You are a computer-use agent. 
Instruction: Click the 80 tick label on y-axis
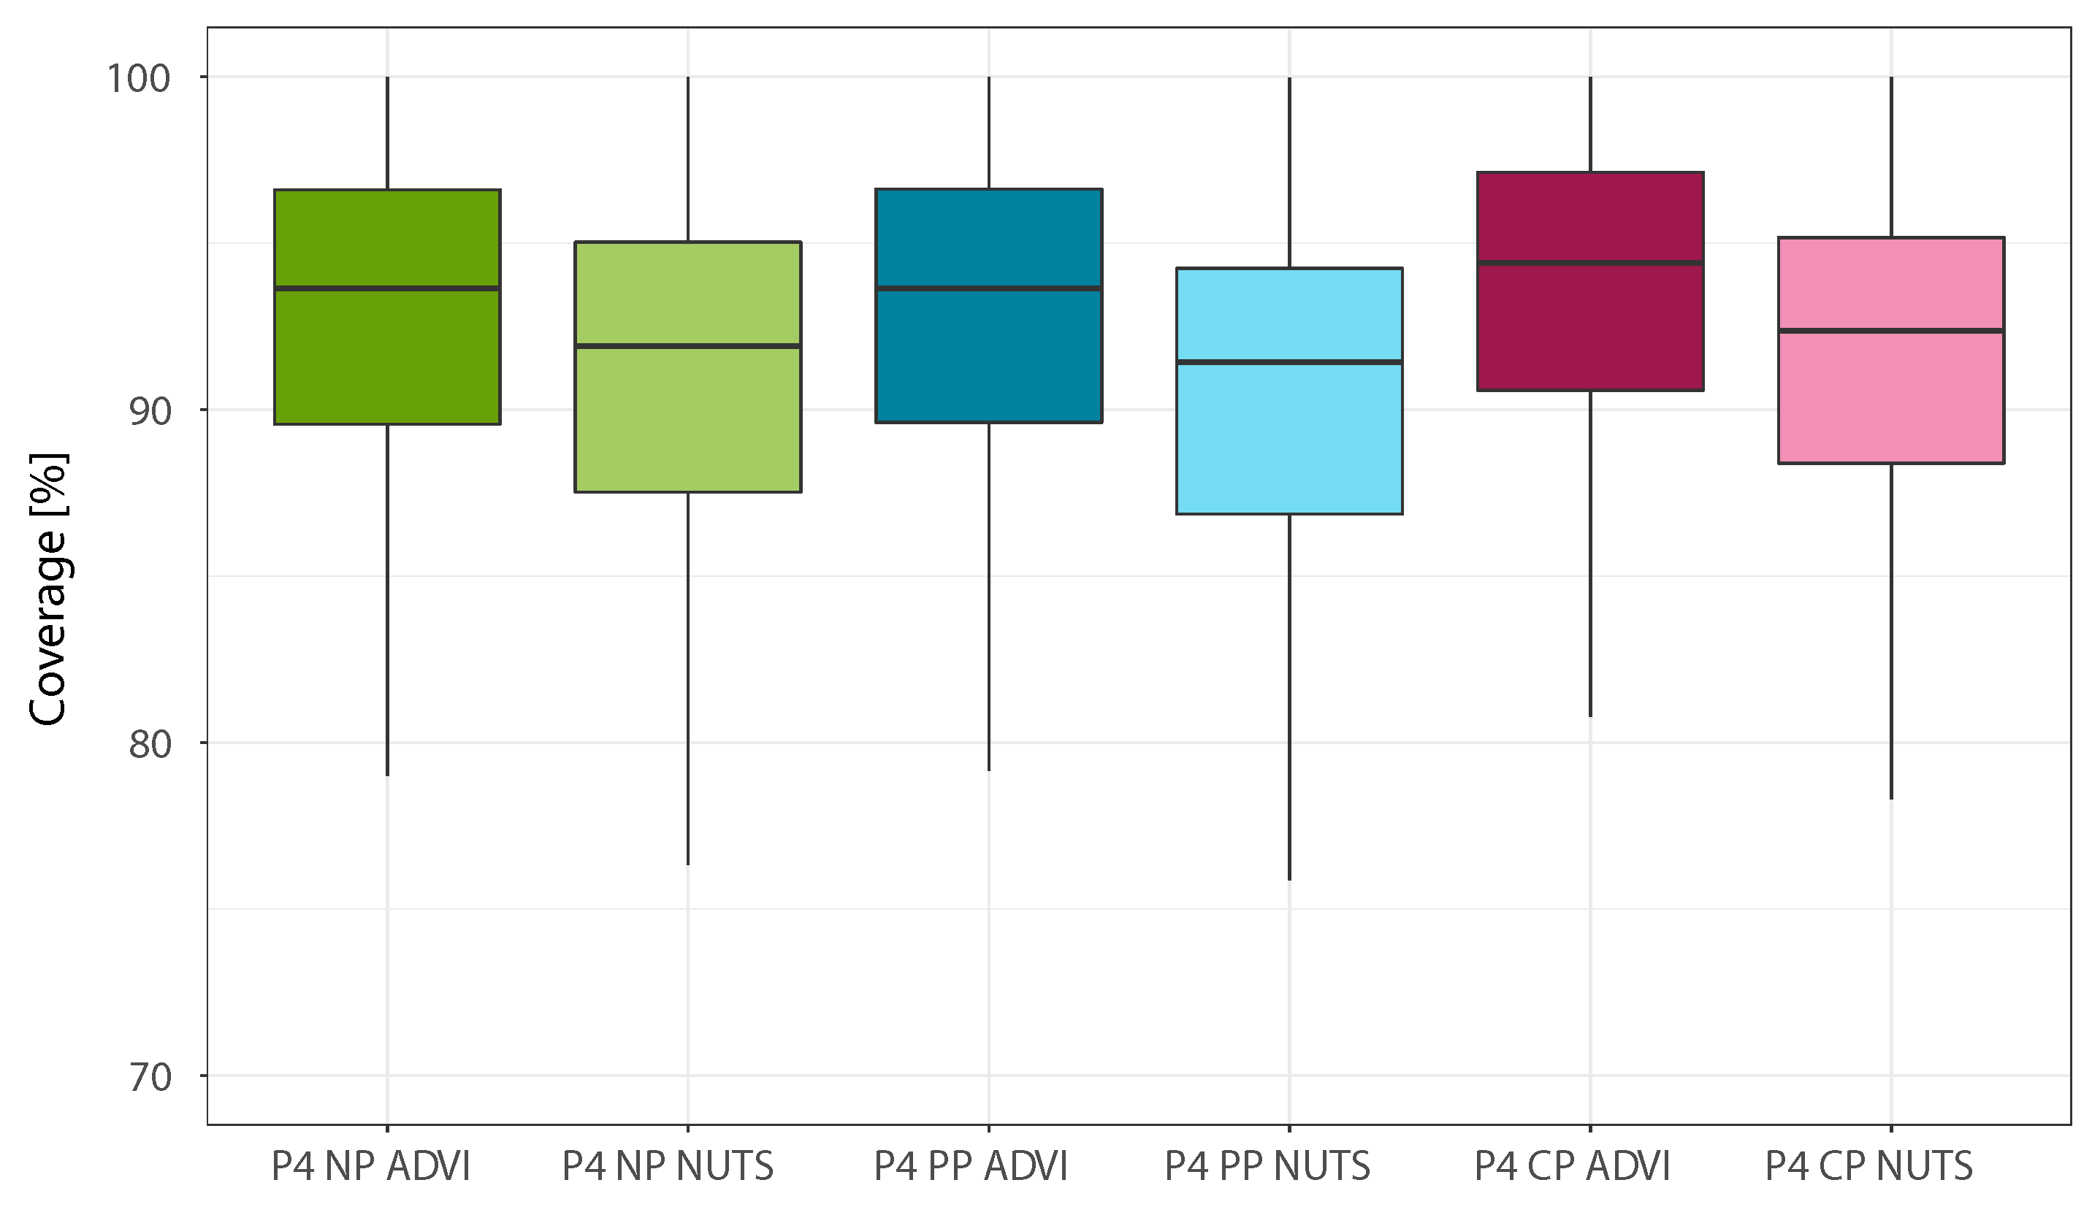tap(150, 745)
